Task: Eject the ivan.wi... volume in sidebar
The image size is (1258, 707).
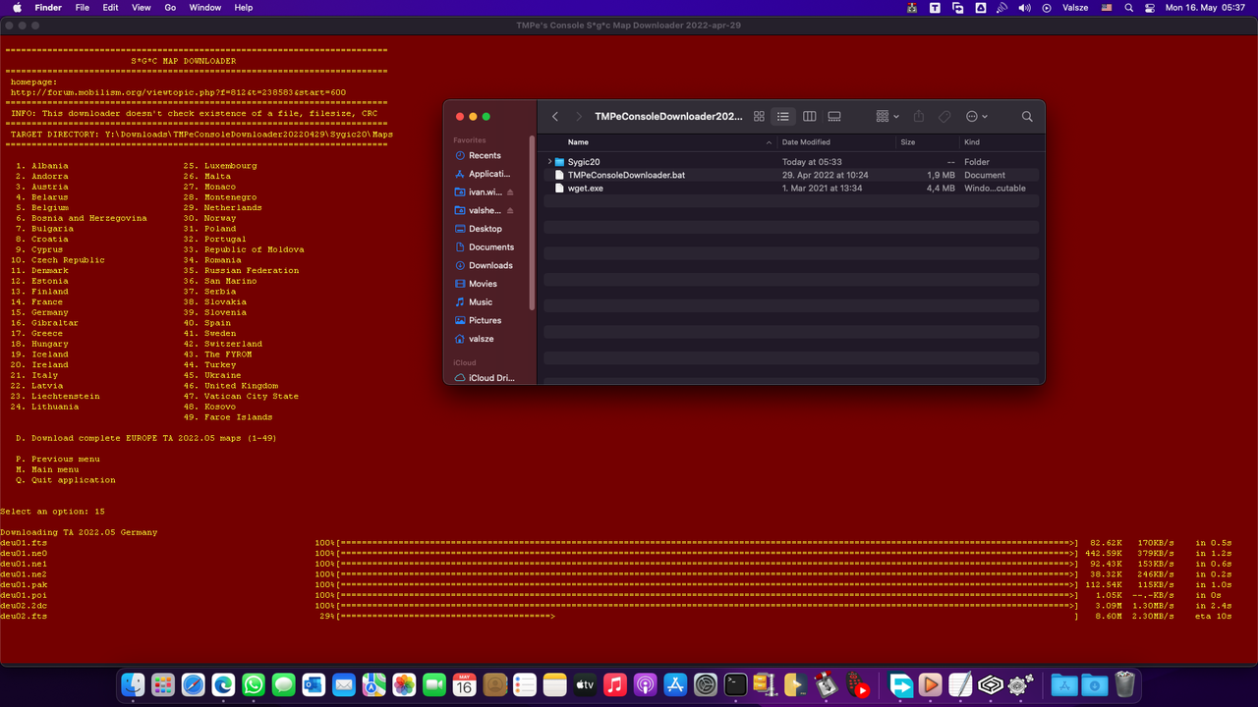Action: (x=510, y=192)
